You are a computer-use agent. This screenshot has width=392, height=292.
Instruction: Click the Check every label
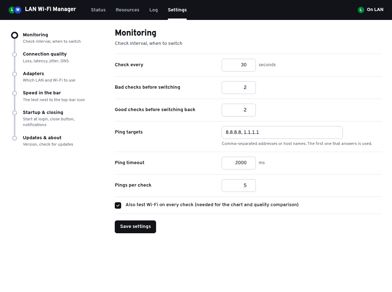click(x=129, y=65)
